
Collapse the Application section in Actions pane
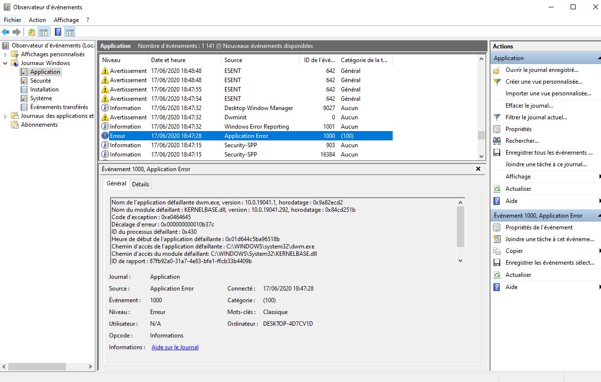[x=599, y=58]
